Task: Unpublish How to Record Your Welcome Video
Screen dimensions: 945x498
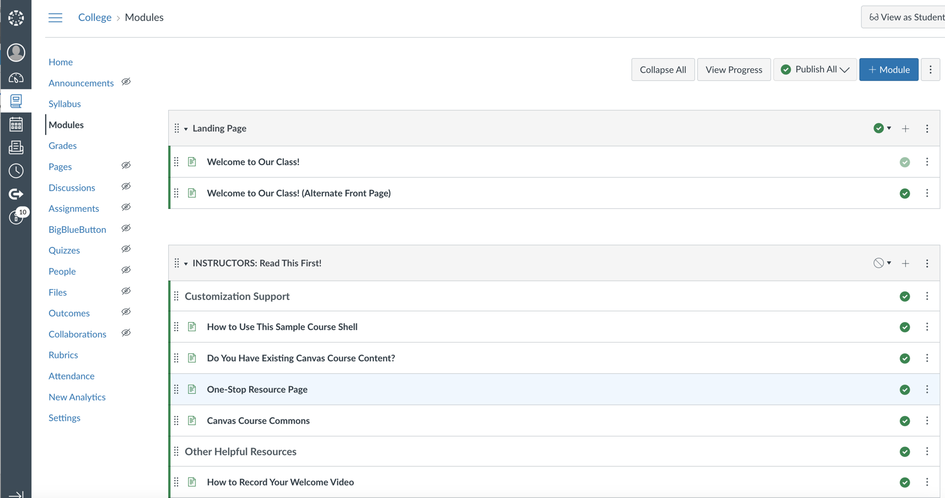Action: point(905,483)
